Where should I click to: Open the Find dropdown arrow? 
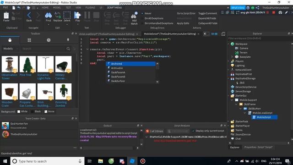coord(48,24)
